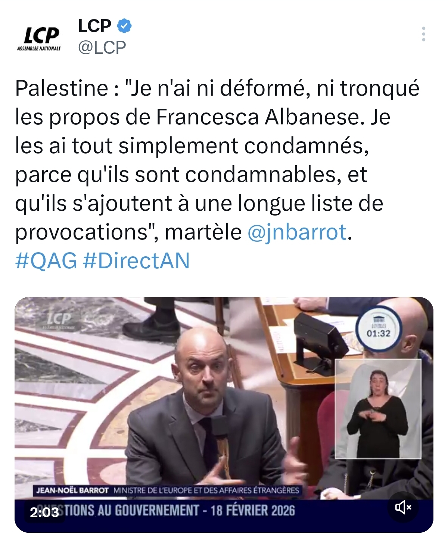Click the 2:03 video duration label
The width and height of the screenshot is (448, 538).
[44, 512]
